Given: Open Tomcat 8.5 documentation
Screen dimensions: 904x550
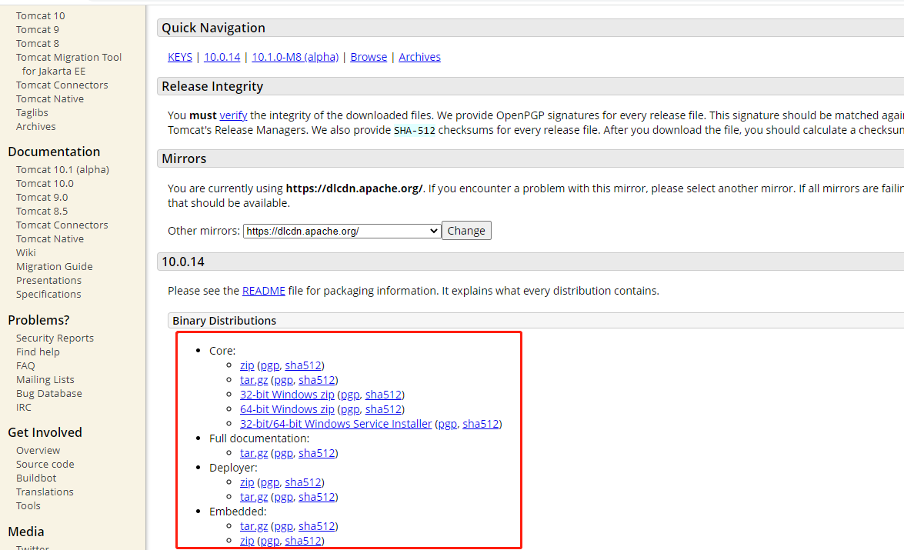Looking at the screenshot, I should [42, 211].
